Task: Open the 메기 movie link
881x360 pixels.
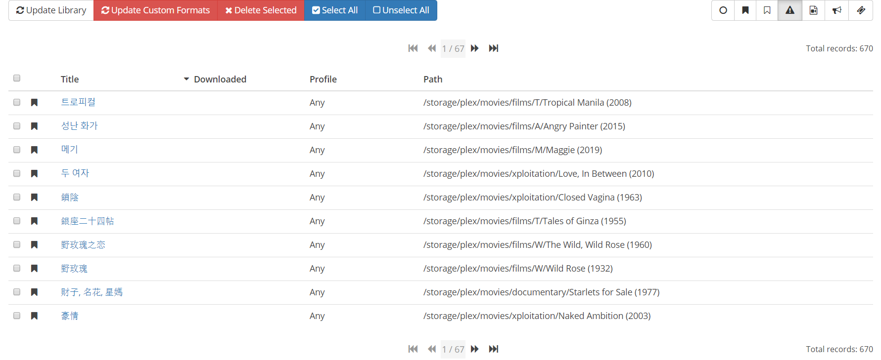Action: pyautogui.click(x=69, y=150)
